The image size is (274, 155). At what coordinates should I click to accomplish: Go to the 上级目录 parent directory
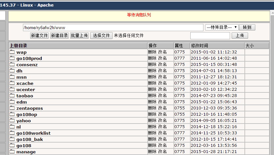pos(18,46)
